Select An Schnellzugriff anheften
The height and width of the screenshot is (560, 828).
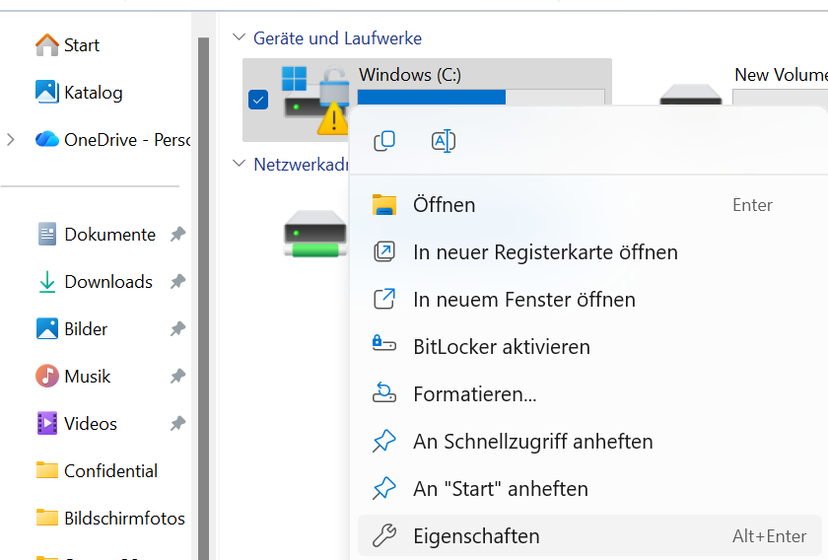pyautogui.click(x=532, y=442)
